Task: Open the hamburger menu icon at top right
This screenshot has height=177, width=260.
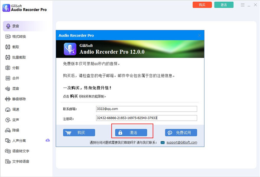Action: coord(243,5)
